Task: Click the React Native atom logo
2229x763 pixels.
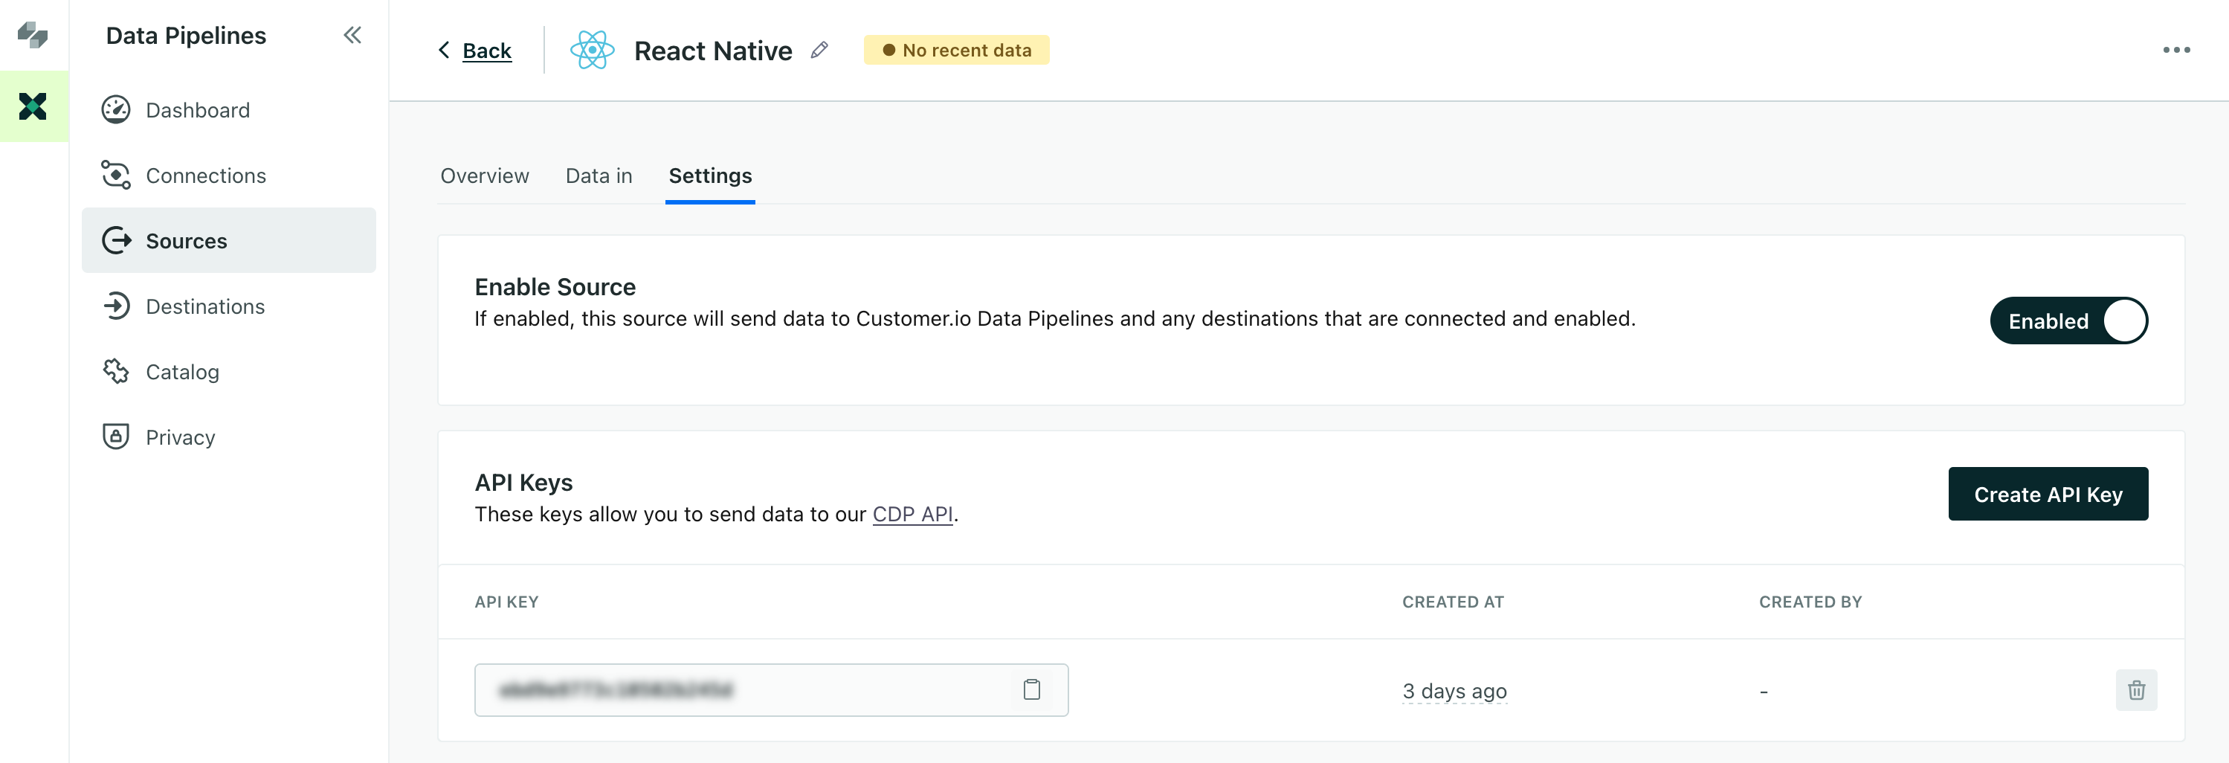Action: (x=592, y=50)
